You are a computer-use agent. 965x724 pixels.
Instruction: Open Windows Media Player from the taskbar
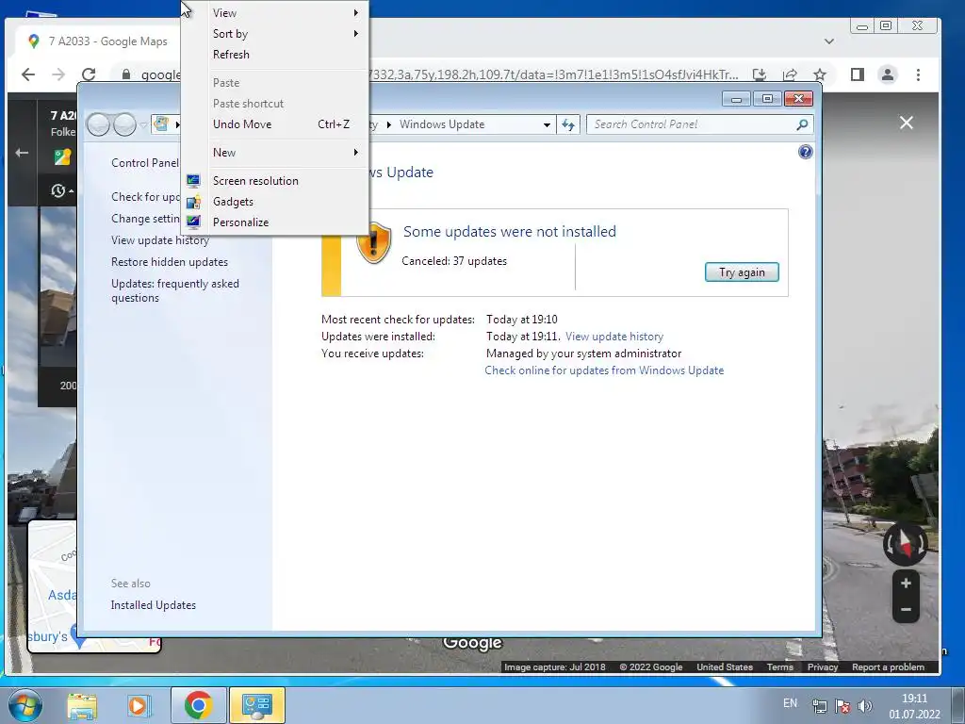pos(139,705)
